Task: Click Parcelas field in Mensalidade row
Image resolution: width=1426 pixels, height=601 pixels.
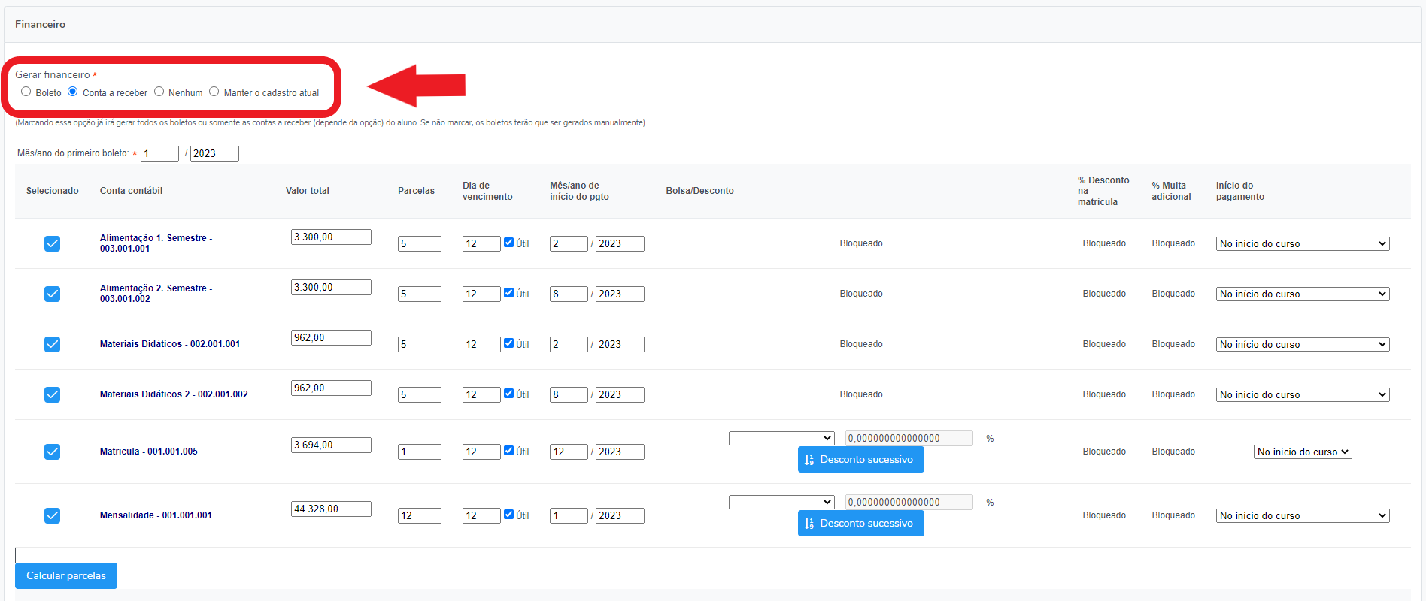Action: tap(420, 515)
